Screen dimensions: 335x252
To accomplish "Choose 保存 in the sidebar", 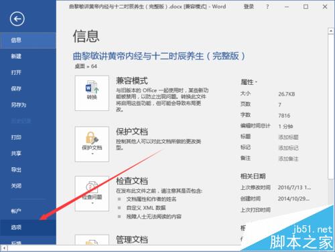I will 28,89.
